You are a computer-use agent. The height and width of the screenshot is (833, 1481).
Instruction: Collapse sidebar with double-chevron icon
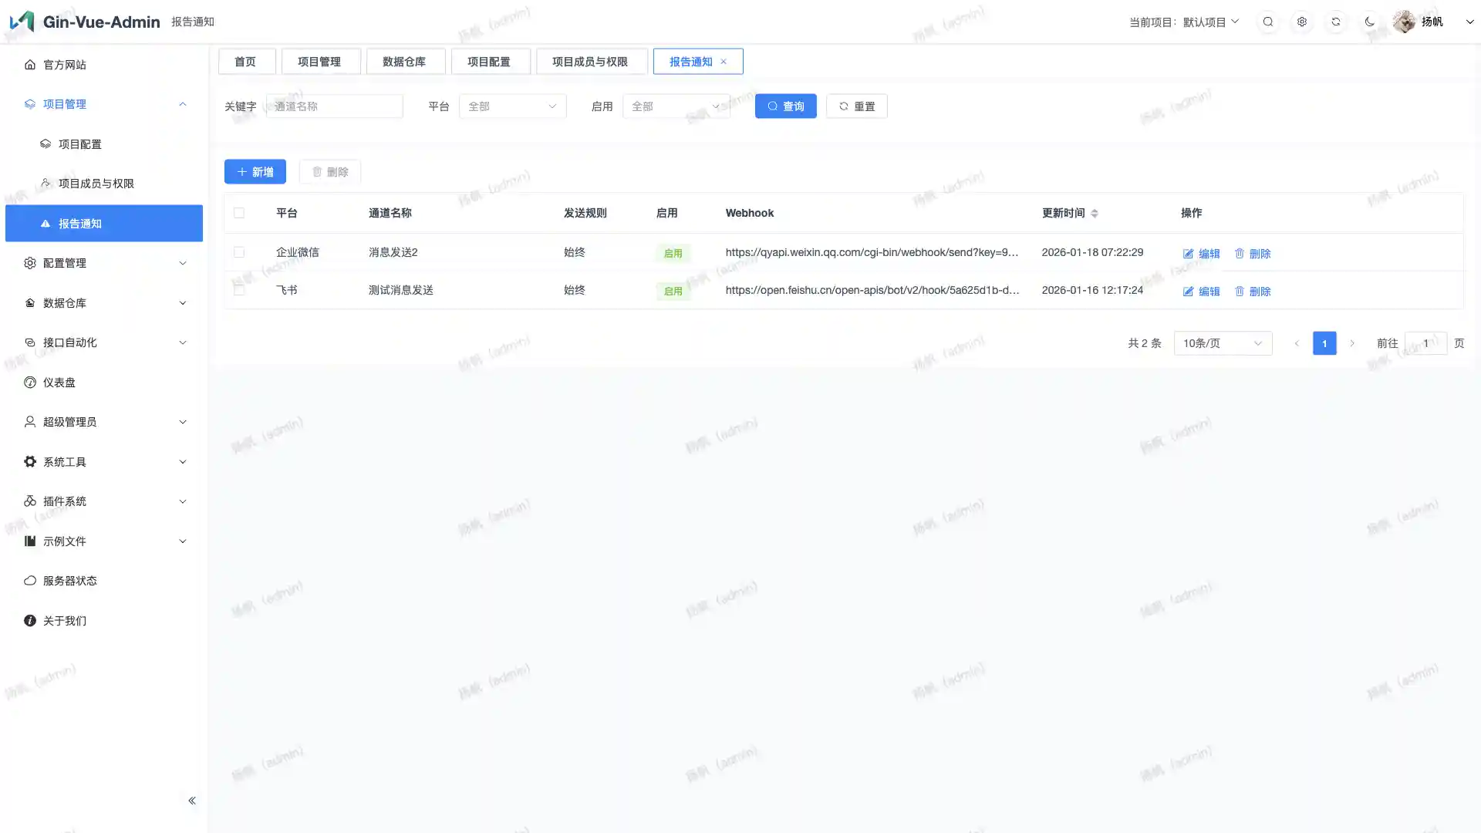[x=192, y=801]
